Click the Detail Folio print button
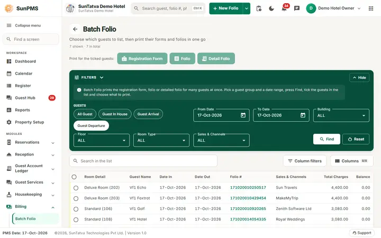This screenshot has width=381, height=238. (216, 59)
